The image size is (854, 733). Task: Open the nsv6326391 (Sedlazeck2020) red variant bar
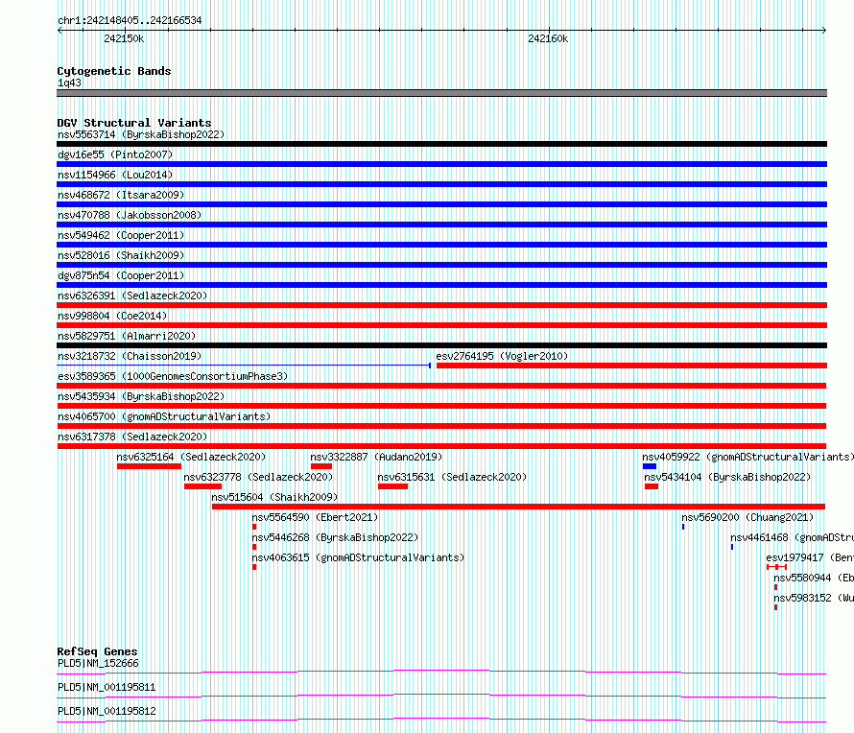pos(441,305)
